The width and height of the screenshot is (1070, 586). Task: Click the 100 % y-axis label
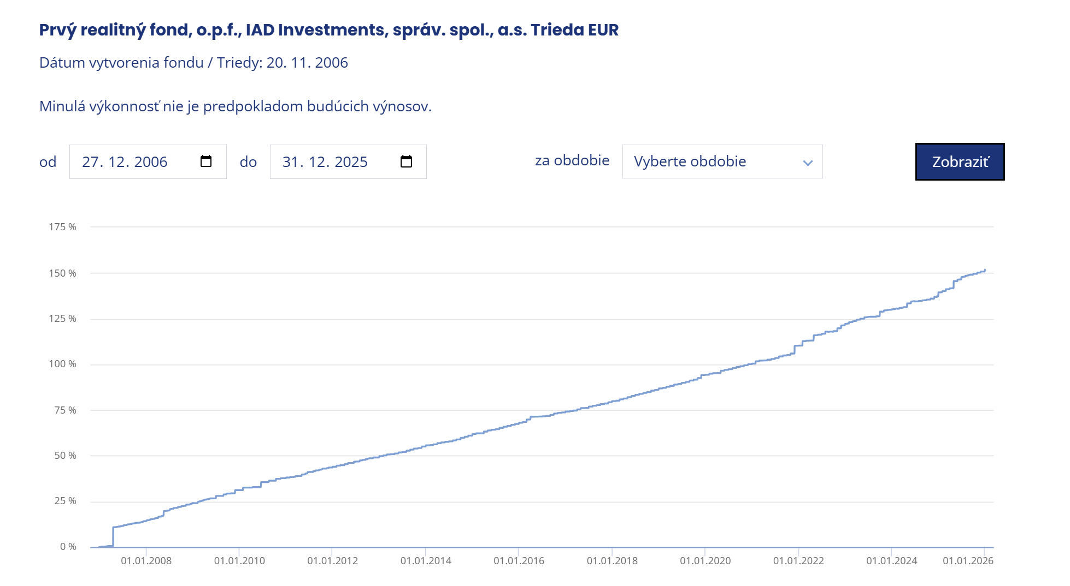62,364
